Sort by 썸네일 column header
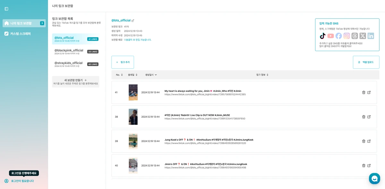385x189 pixels. click(x=133, y=75)
